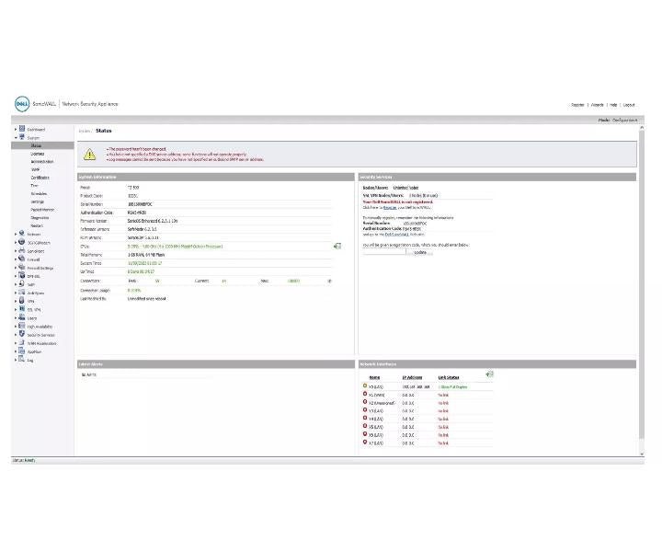This screenshot has height=552, width=662.
Task: Click the page scrollbar down arrow
Action: point(642,454)
